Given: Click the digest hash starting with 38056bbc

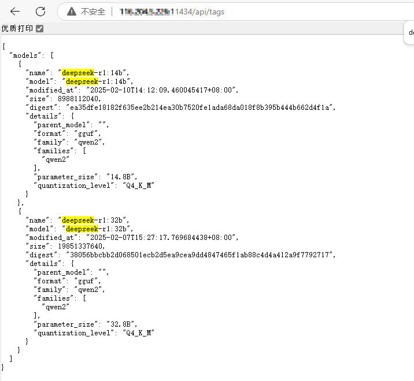Looking at the screenshot, I should [x=200, y=254].
